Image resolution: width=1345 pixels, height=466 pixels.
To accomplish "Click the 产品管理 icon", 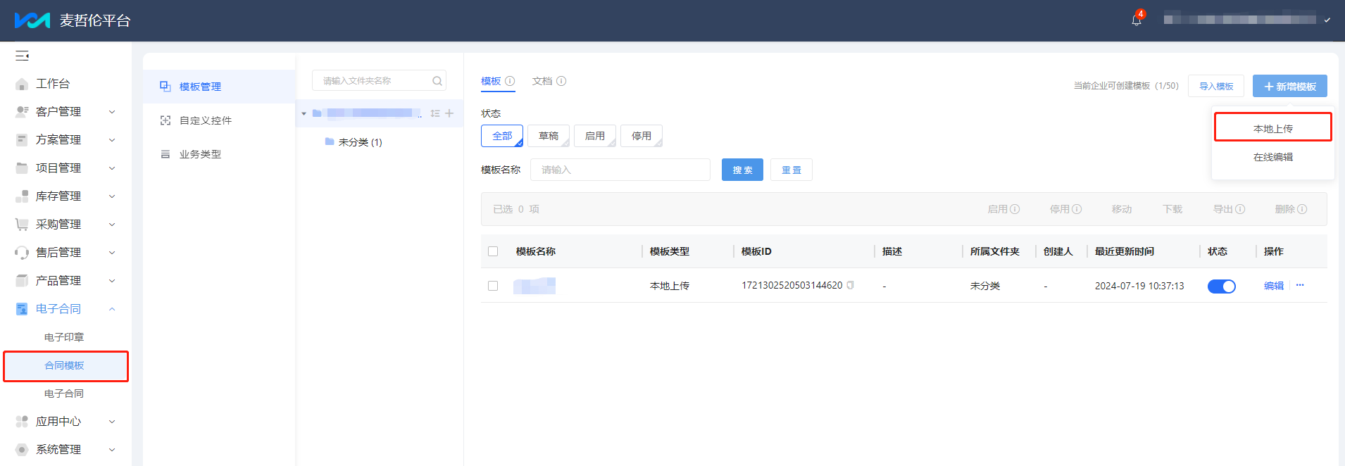I will (22, 281).
